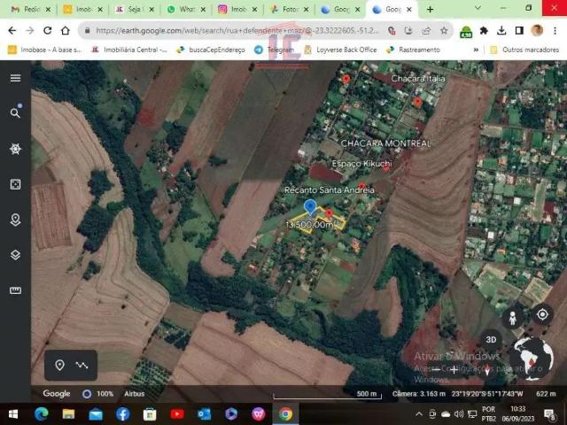
Task: Click CHACARA MONTREAL map label
Action: [x=386, y=143]
